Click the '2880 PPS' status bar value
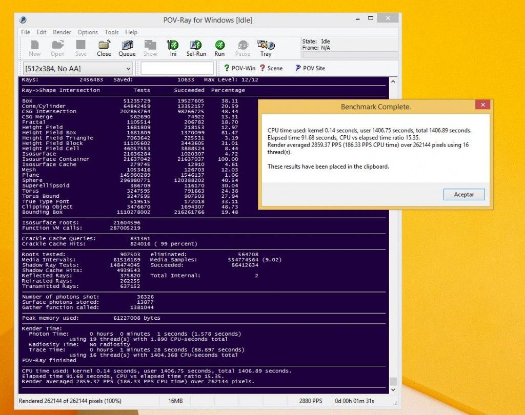The image size is (525, 415). [310, 401]
